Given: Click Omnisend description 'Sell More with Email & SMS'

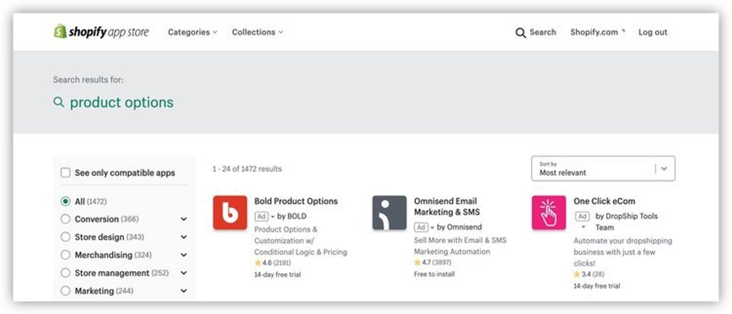Looking at the screenshot, I should tap(460, 246).
